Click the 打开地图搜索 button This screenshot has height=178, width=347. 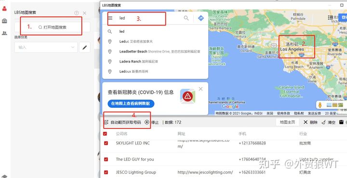53,27
